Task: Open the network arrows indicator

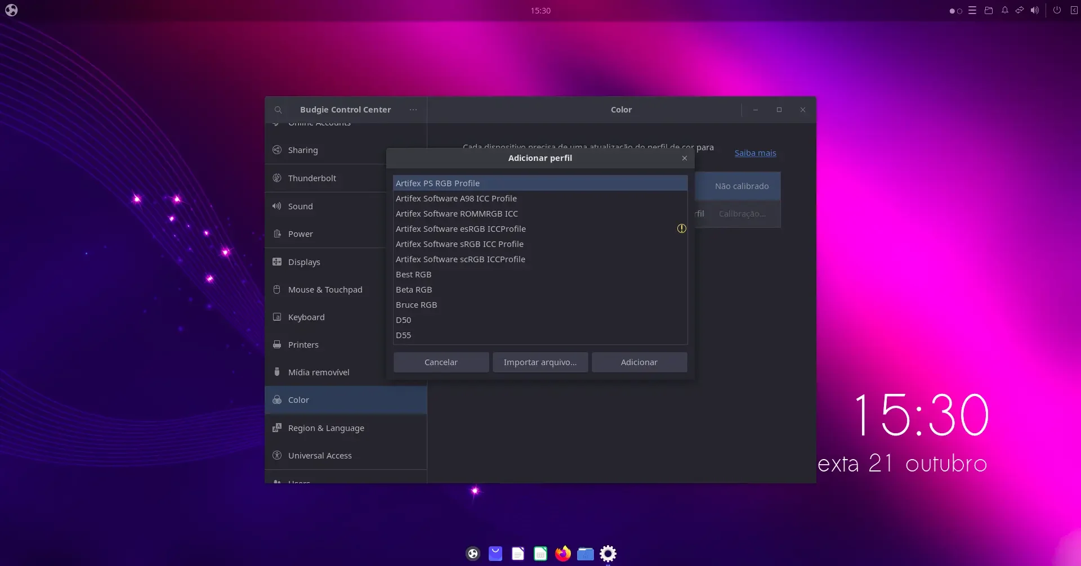Action: [1020, 10]
